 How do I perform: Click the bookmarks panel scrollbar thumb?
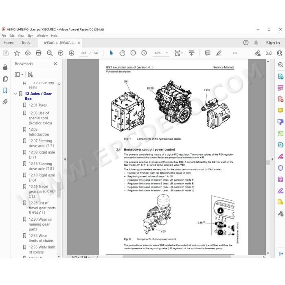point(59,190)
